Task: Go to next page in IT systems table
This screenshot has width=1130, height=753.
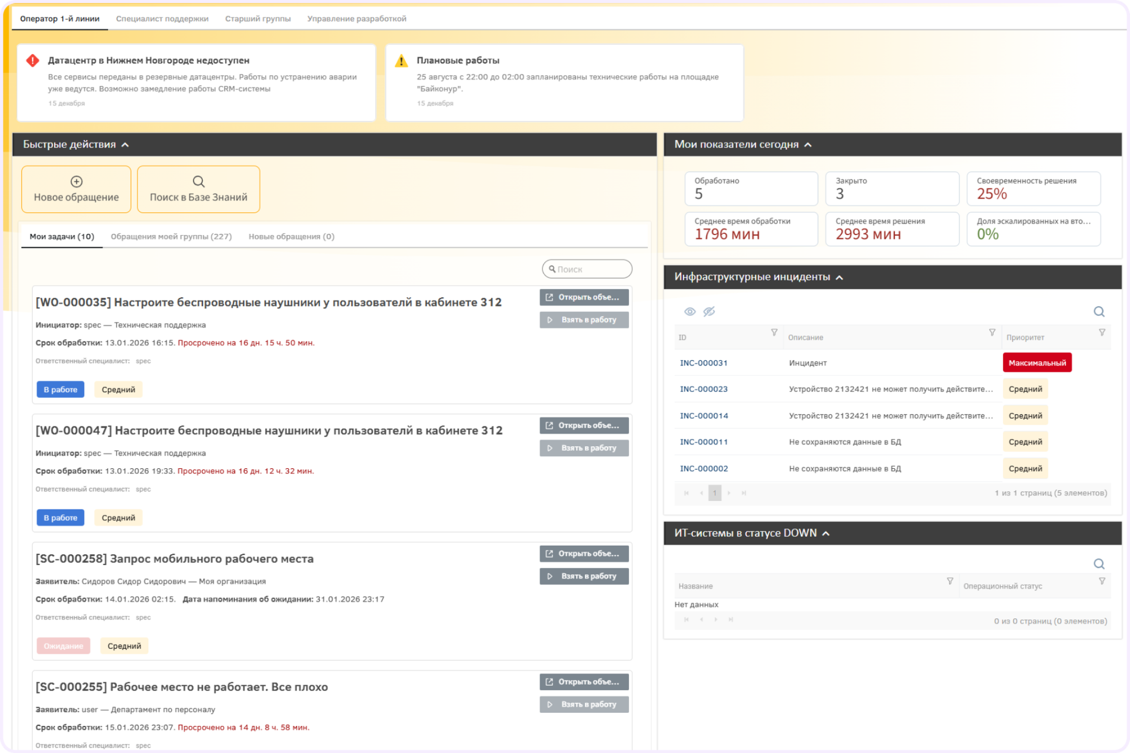Action: (716, 620)
